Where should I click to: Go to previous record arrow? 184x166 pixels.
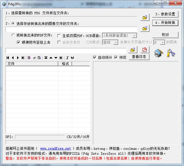tap(13, 58)
